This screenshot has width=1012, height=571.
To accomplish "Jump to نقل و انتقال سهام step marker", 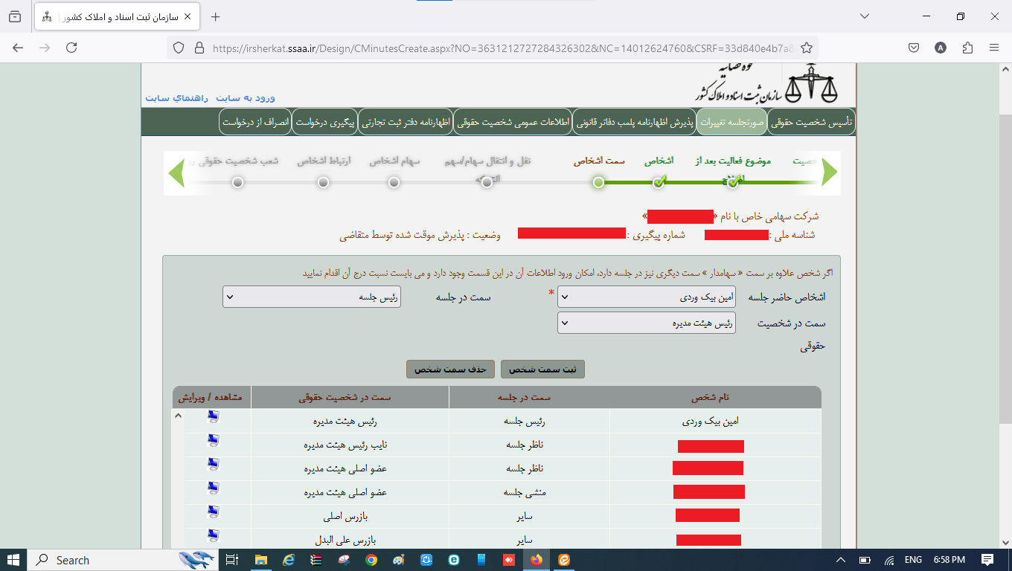I will 487,182.
